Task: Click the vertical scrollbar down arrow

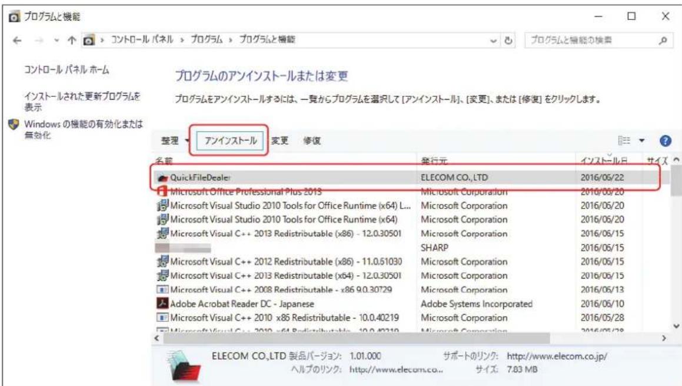Action: point(676,326)
